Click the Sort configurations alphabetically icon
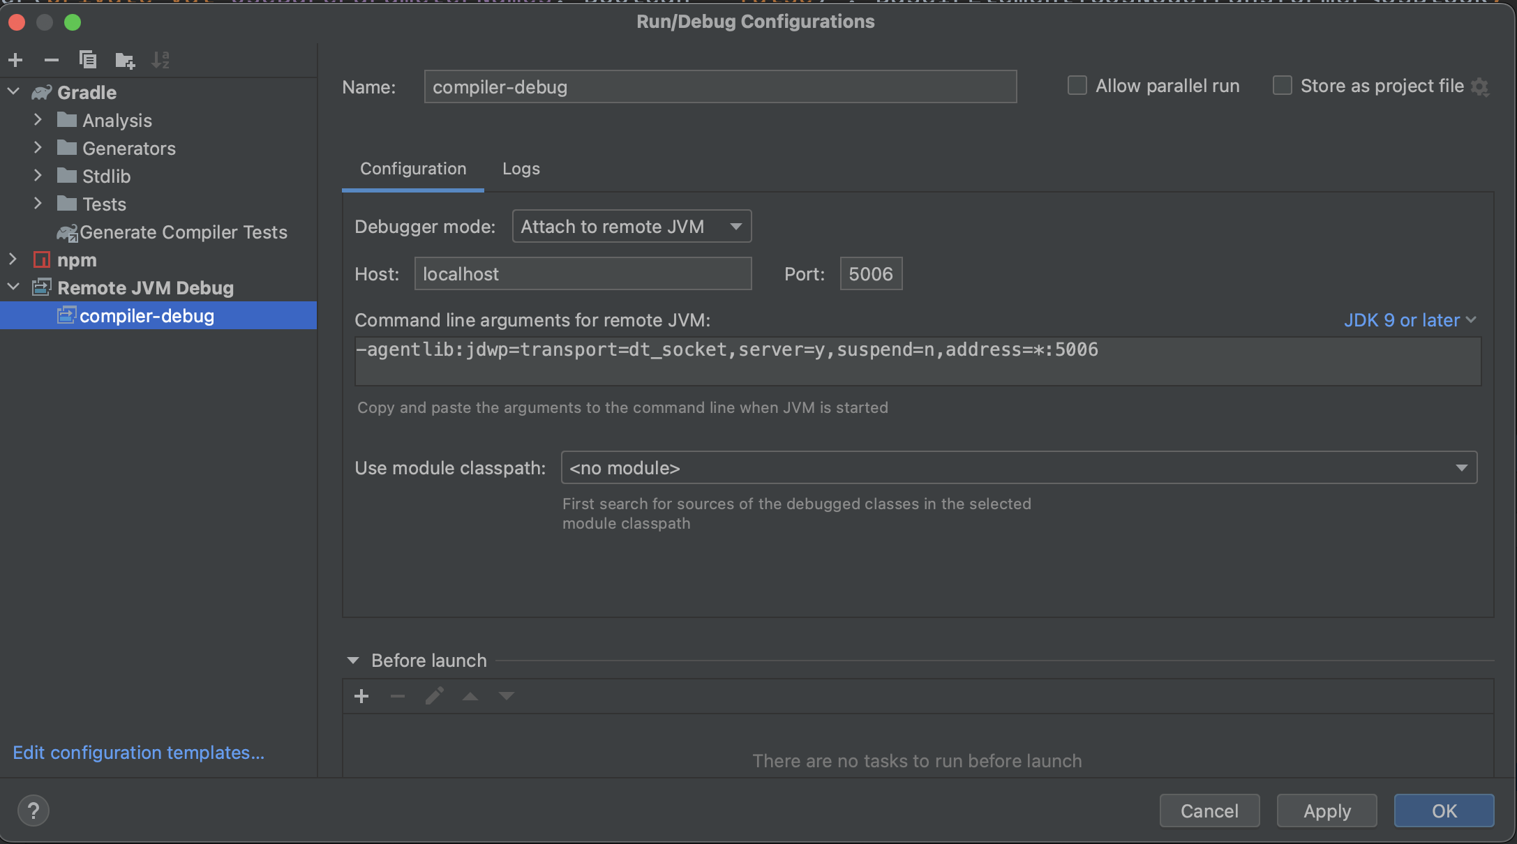Image resolution: width=1517 pixels, height=844 pixels. coord(160,61)
